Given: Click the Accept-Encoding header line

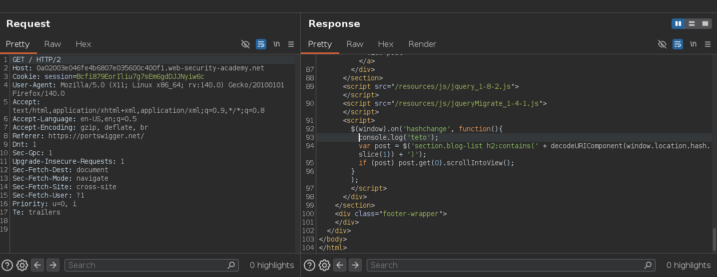Looking at the screenshot, I should [80, 127].
